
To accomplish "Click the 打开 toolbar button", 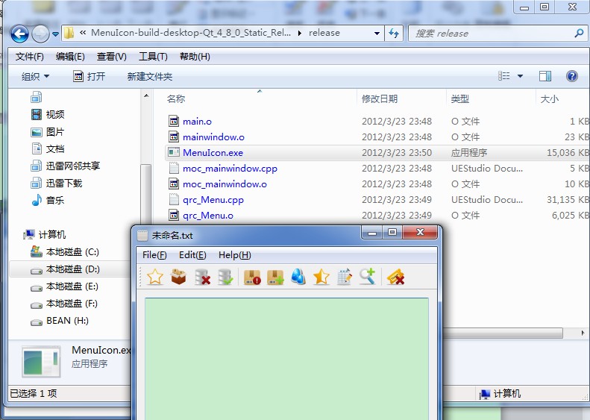I will [89, 76].
